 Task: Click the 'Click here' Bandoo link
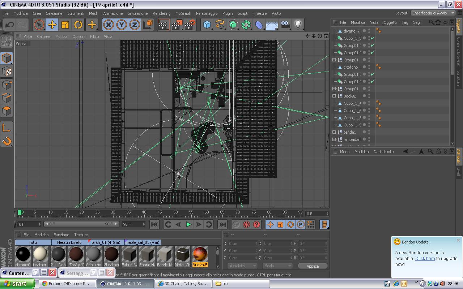[425, 259]
